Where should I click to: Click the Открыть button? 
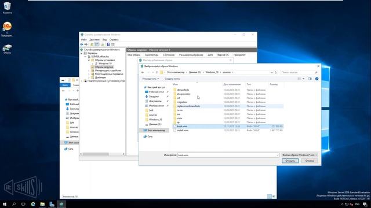click(290, 161)
